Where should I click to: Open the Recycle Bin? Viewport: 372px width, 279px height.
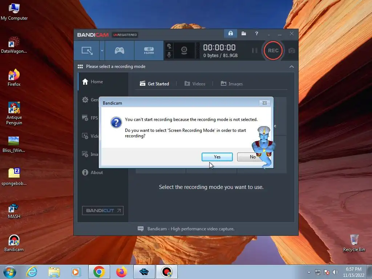354,243
